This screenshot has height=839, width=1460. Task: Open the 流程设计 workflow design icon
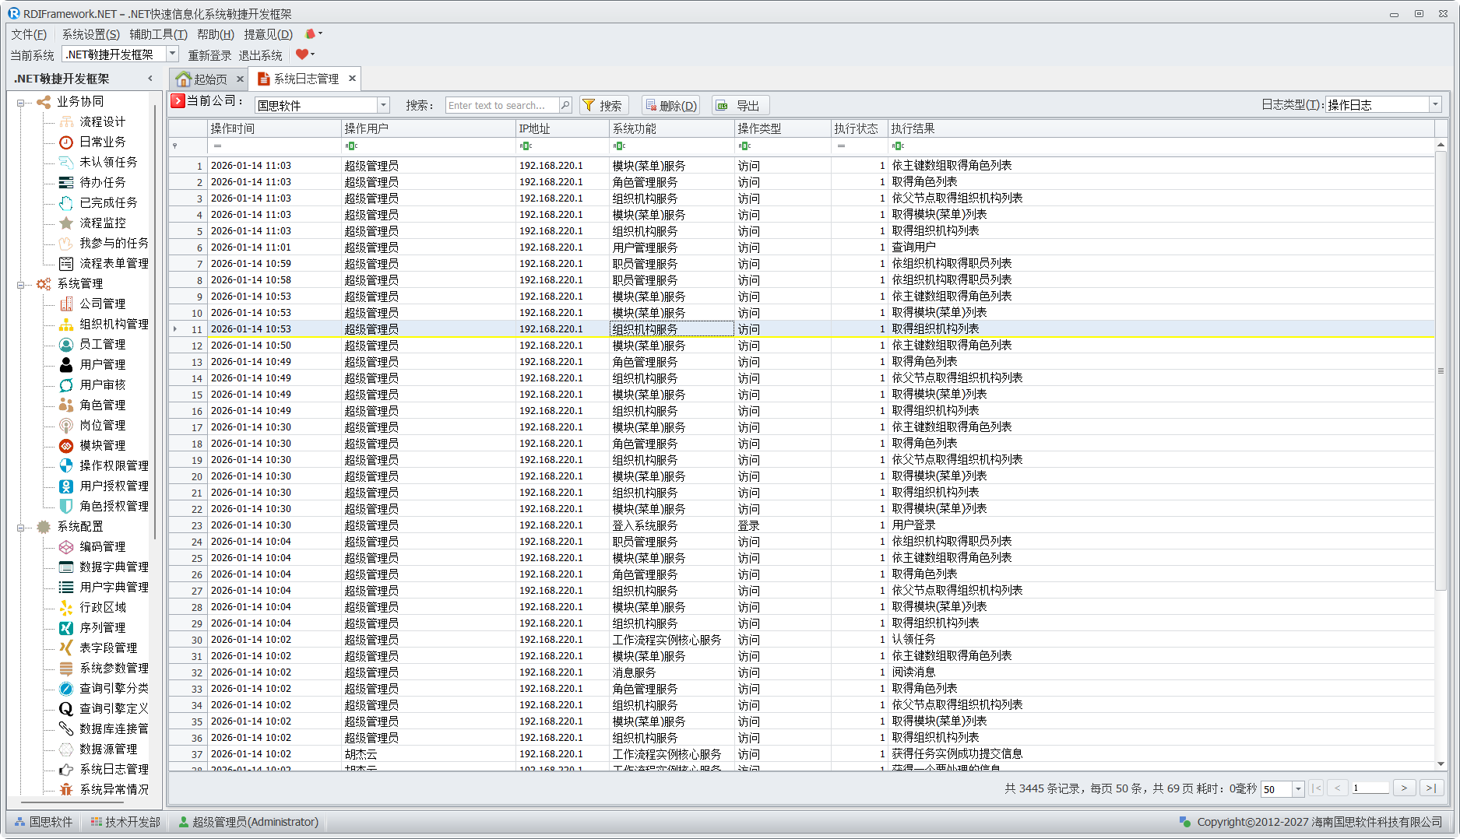(x=67, y=121)
